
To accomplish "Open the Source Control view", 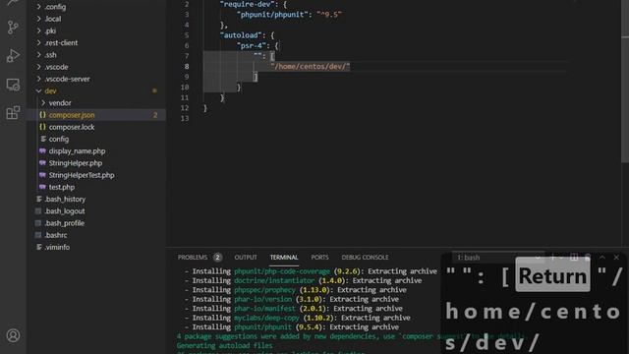I will [13, 27].
